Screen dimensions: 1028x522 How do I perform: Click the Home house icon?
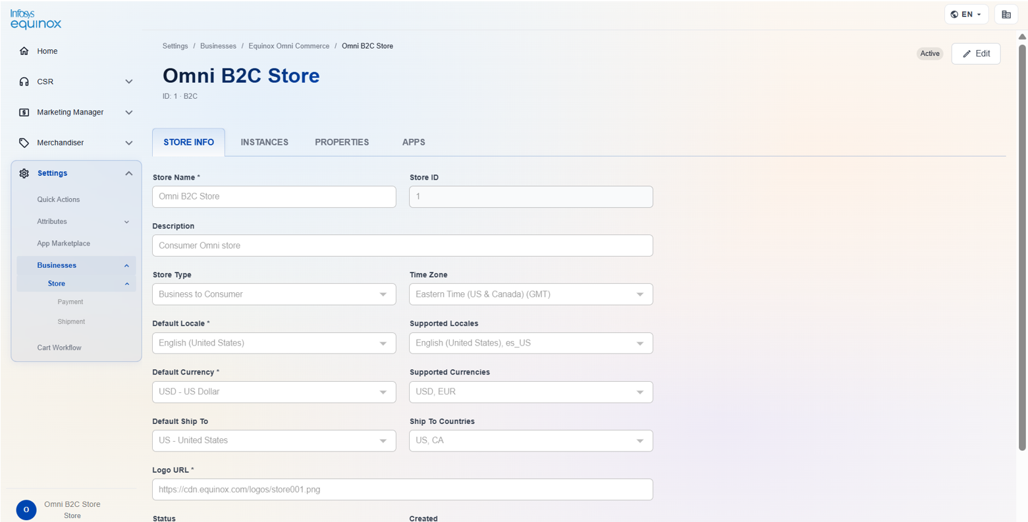[x=24, y=51]
